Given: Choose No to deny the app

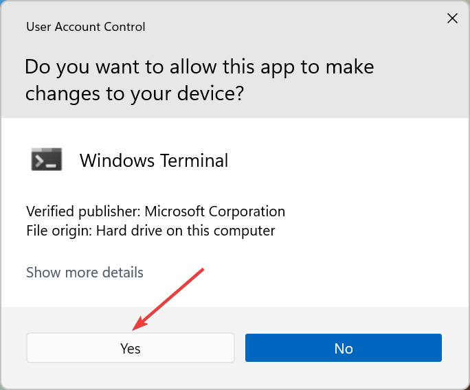Looking at the screenshot, I should tap(344, 348).
